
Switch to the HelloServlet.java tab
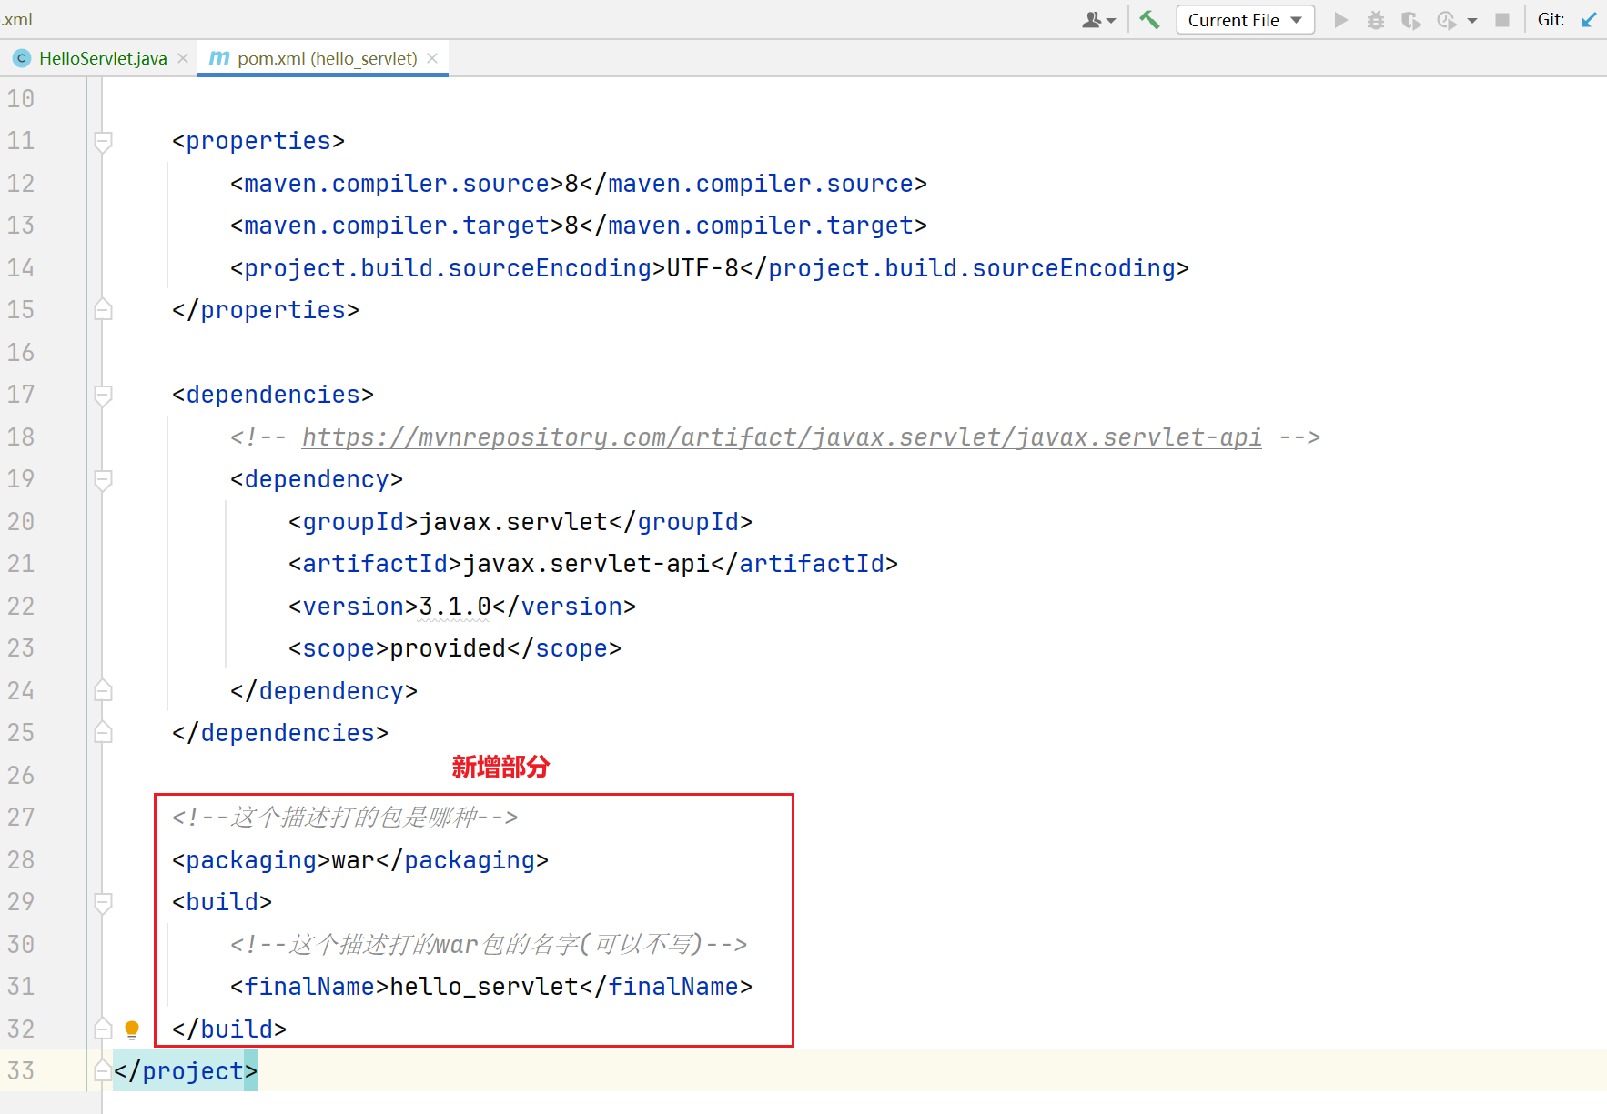click(x=103, y=58)
